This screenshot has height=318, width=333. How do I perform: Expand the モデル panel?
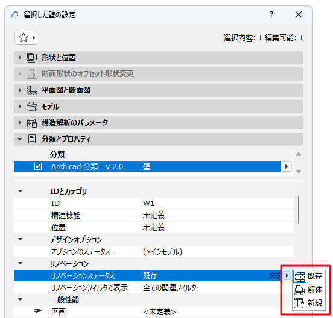20,107
